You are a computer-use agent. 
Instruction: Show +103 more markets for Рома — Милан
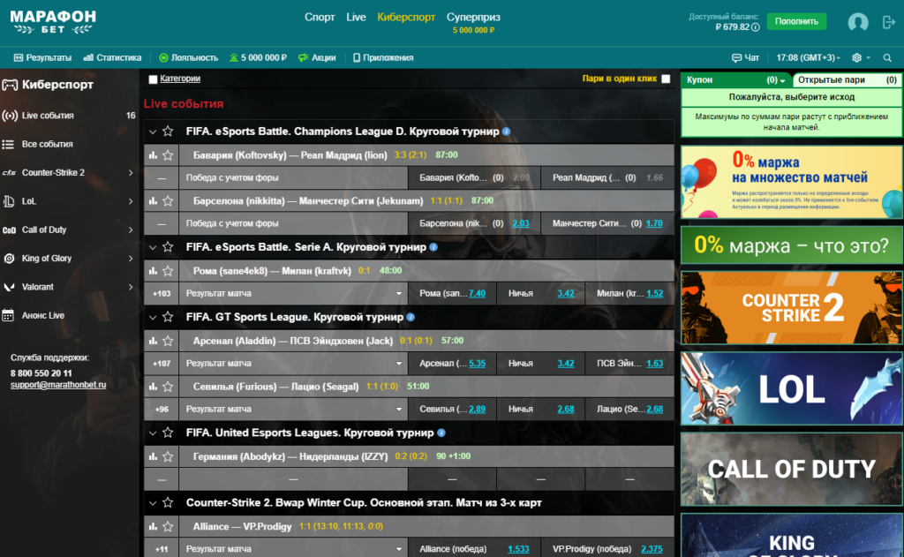[162, 293]
